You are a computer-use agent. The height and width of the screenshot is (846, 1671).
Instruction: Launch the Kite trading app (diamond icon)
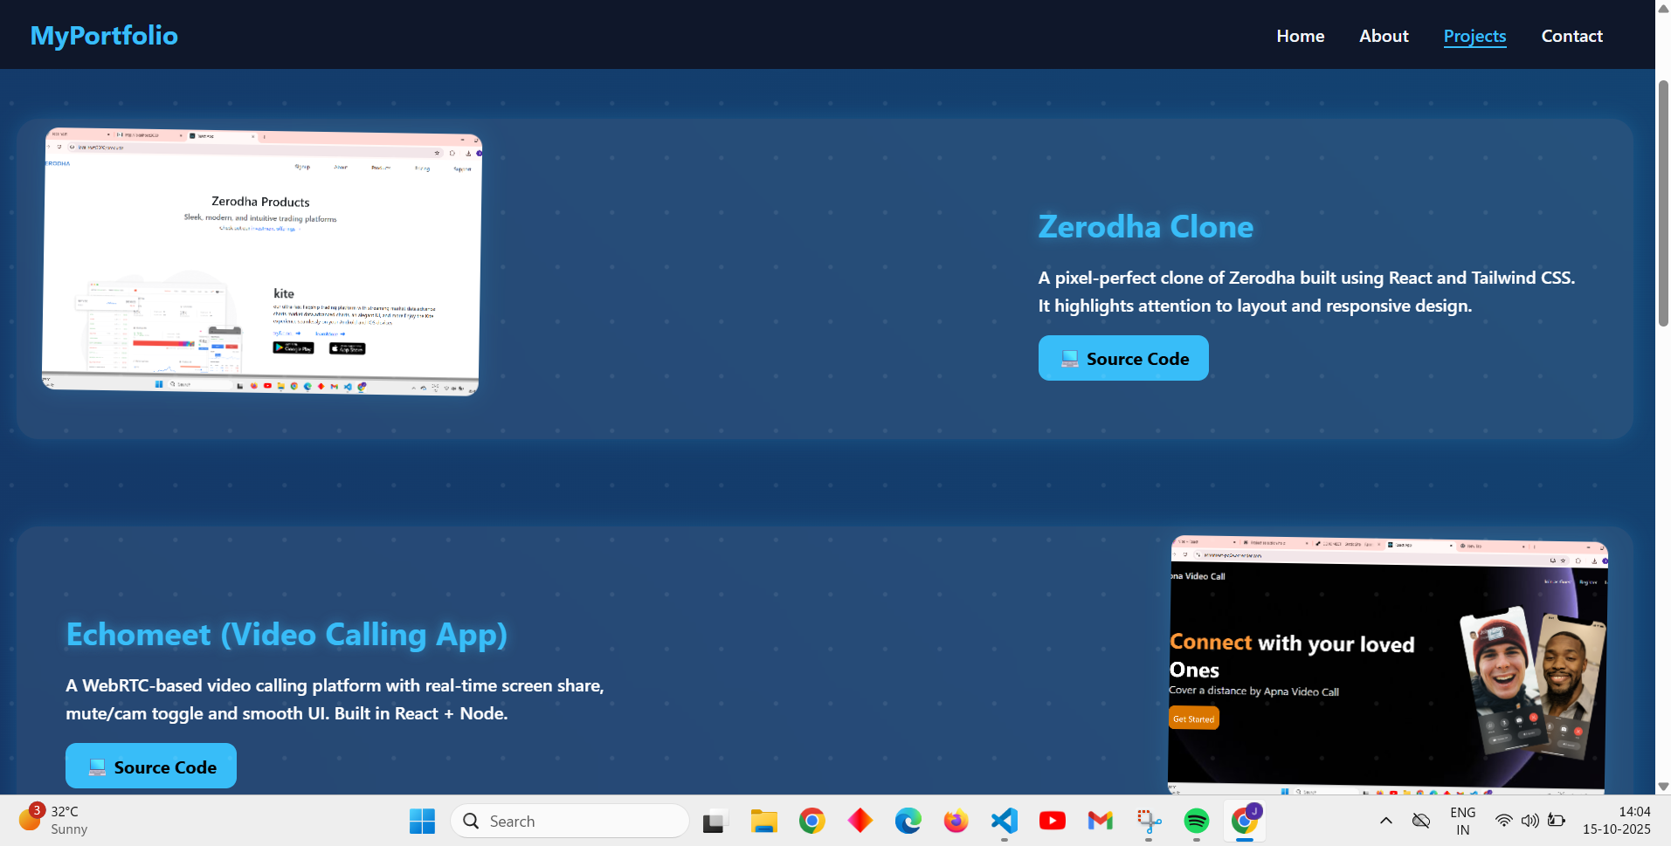(x=860, y=821)
